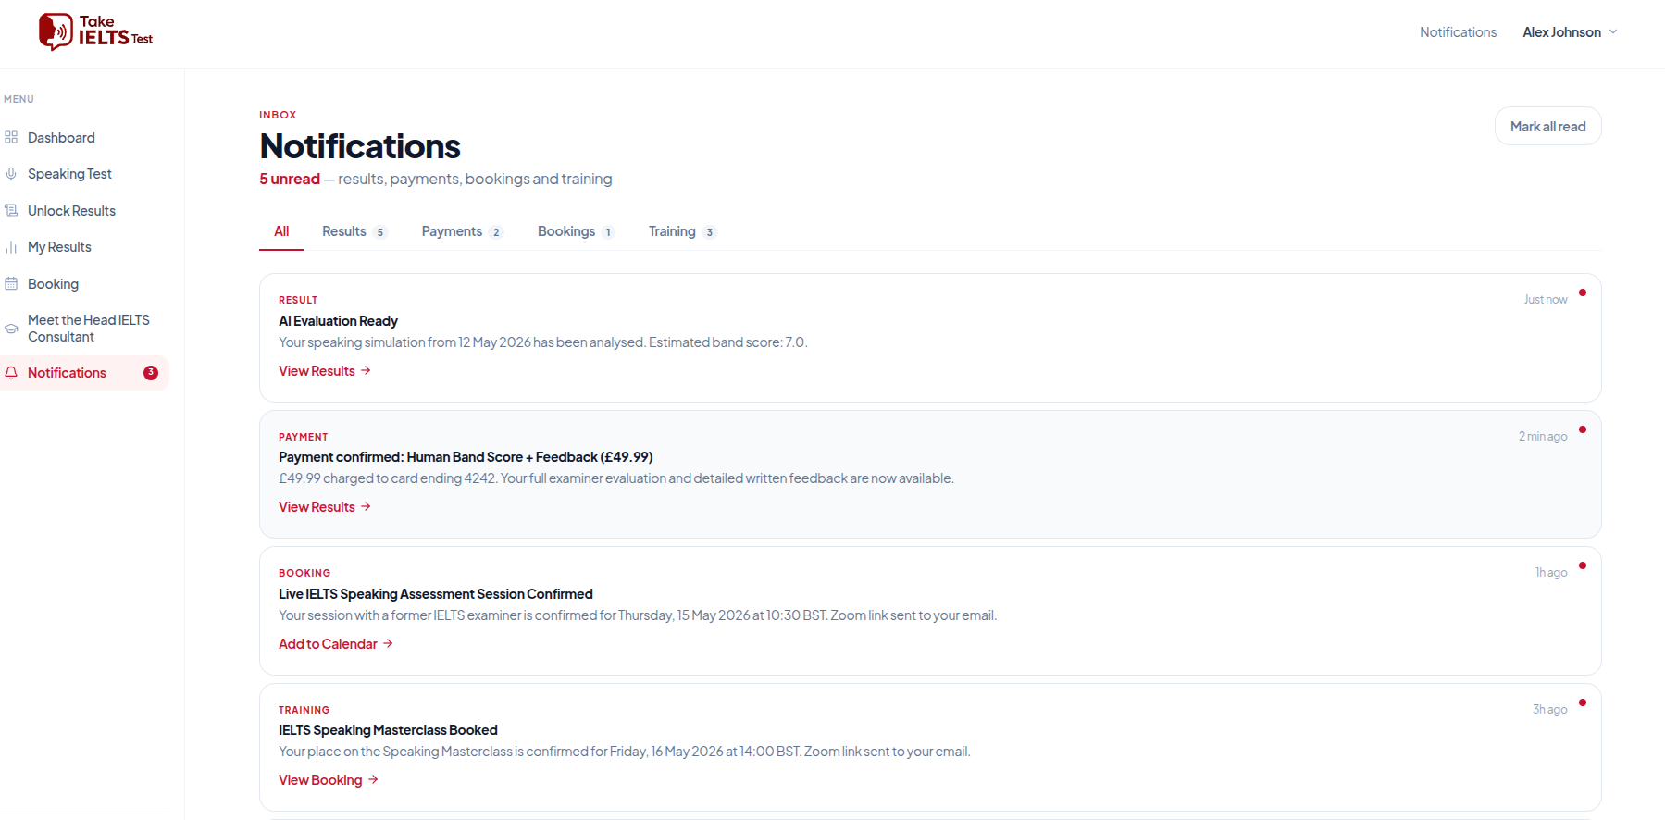The width and height of the screenshot is (1665, 820).
Task: Click the BOOKING category label
Action: [304, 573]
